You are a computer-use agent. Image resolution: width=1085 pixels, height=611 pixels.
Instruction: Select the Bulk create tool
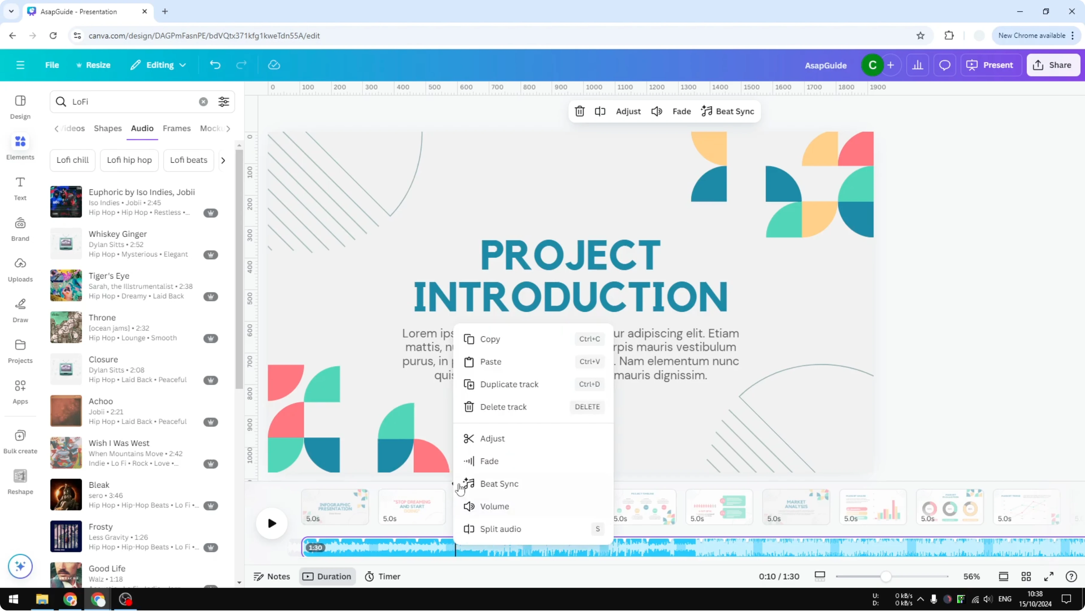(20, 441)
